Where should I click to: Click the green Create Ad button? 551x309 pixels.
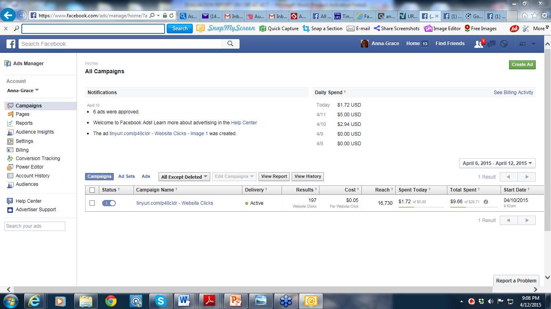point(522,64)
